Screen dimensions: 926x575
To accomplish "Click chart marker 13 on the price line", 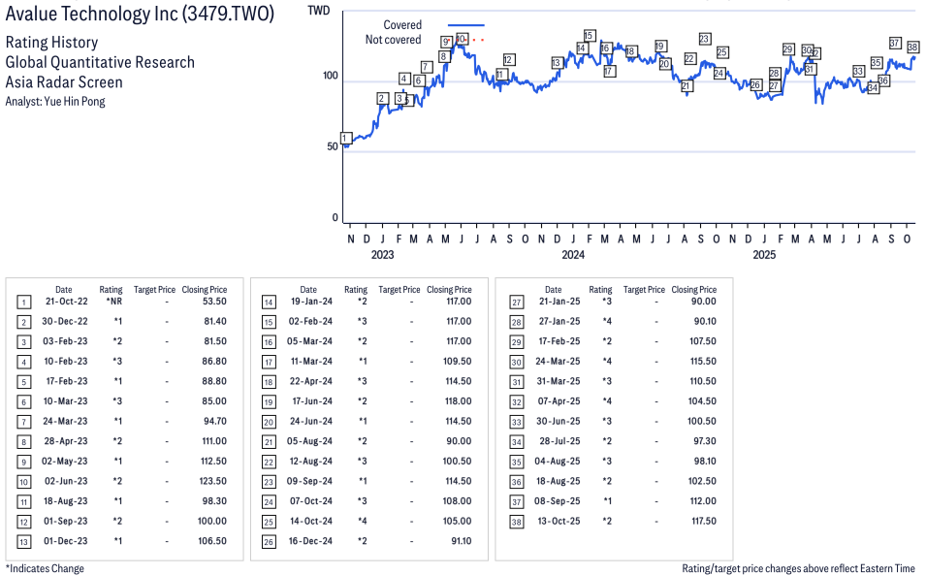I will [x=557, y=63].
